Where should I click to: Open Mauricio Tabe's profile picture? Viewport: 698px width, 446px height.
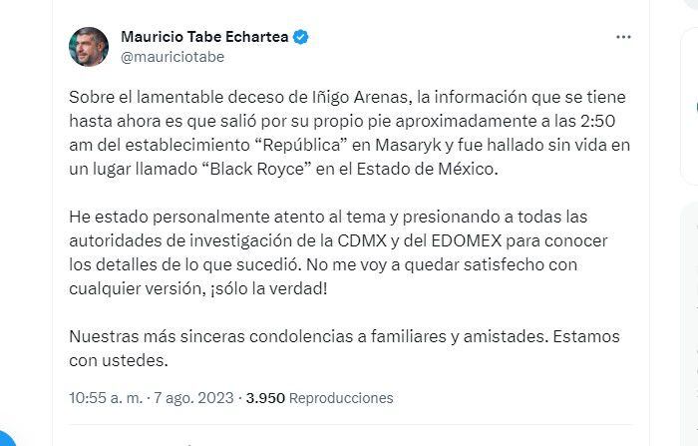point(89,46)
